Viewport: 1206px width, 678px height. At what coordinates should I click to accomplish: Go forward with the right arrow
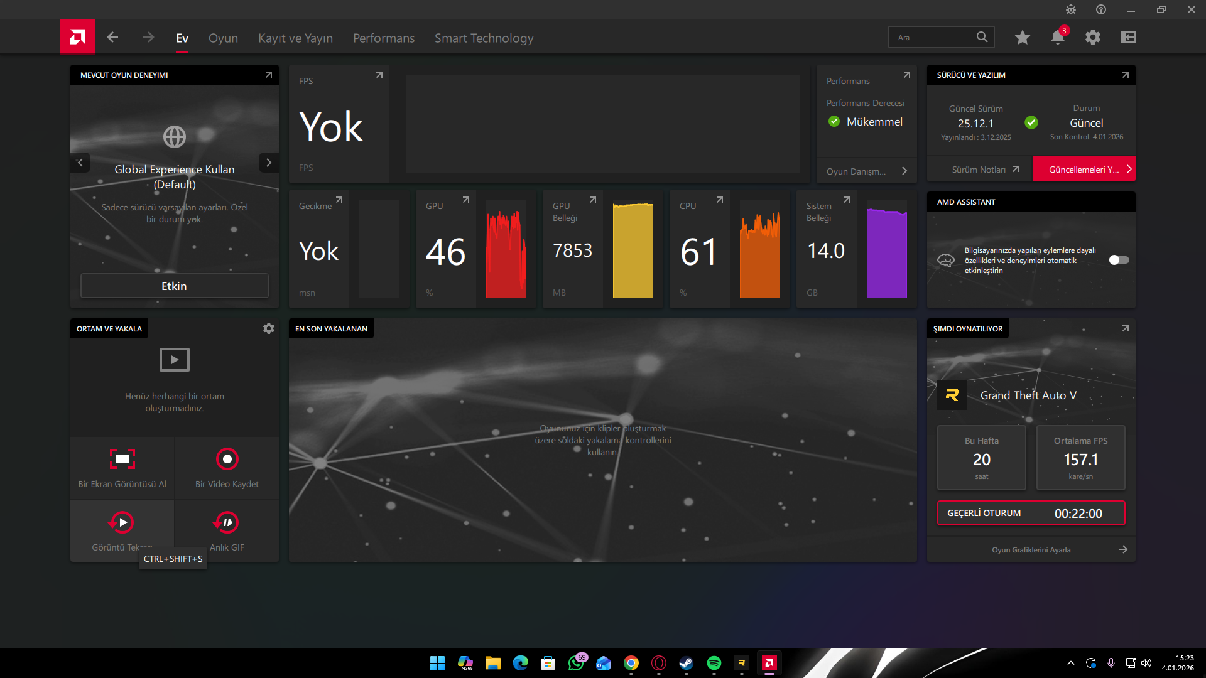click(x=148, y=38)
